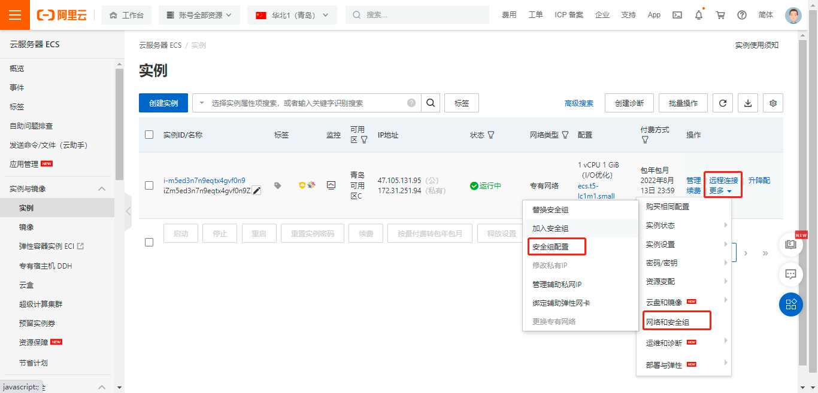Click the top global search box
This screenshot has width=818, height=393.
417,15
